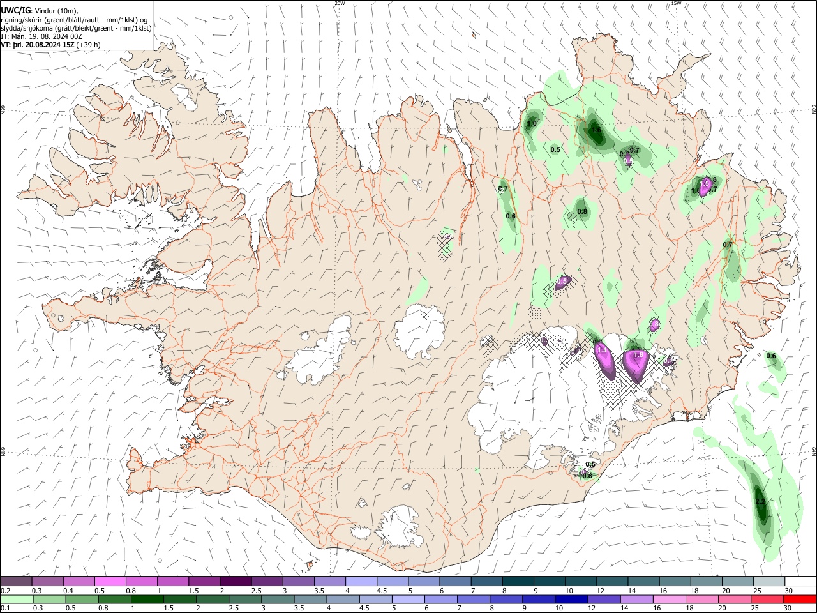
Task: Pick the darkest purple snow swatch at 2
Action: (x=236, y=582)
